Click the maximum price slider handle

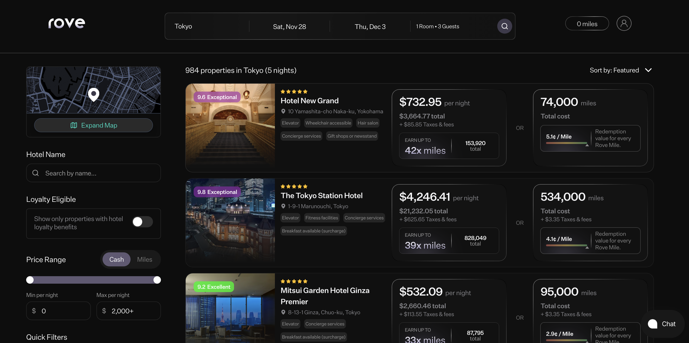click(x=157, y=280)
